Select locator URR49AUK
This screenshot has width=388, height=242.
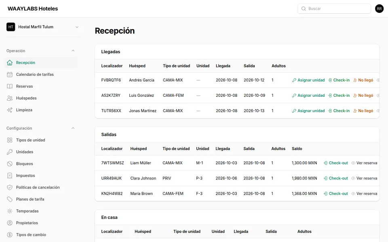point(112,178)
